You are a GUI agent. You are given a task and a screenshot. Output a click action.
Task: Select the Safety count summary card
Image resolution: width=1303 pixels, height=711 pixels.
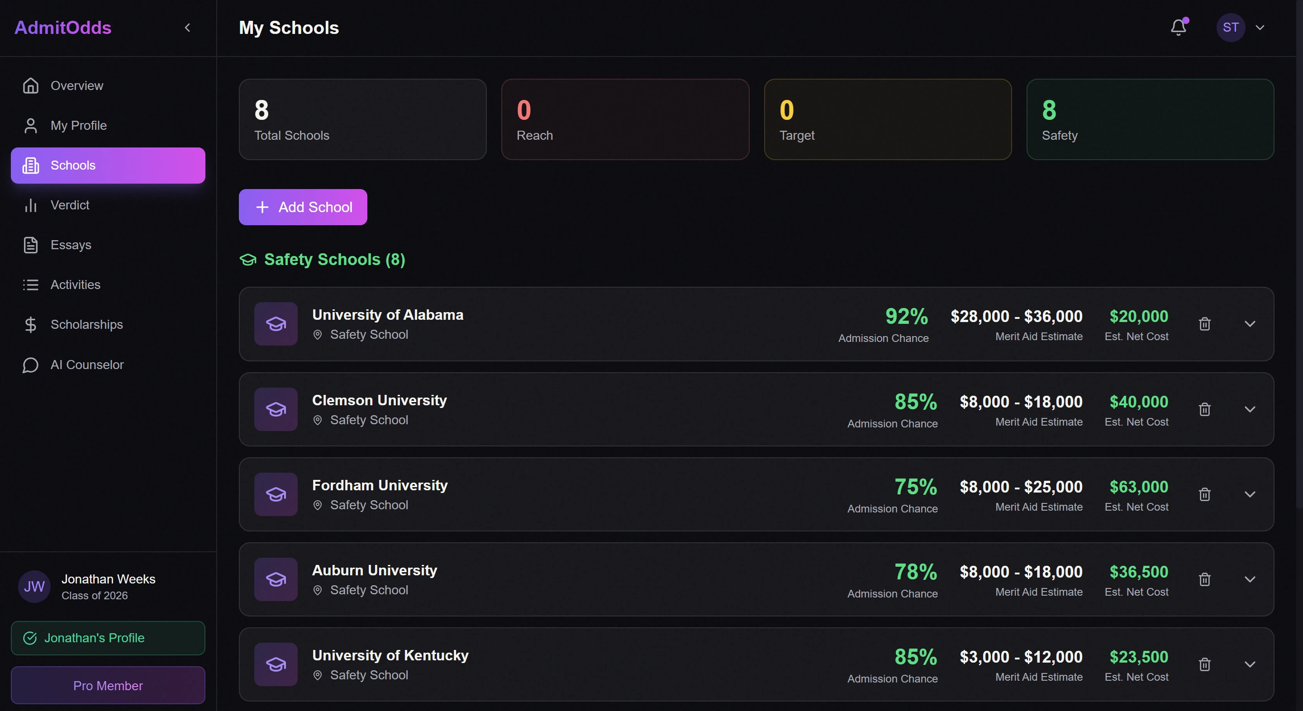tap(1150, 119)
